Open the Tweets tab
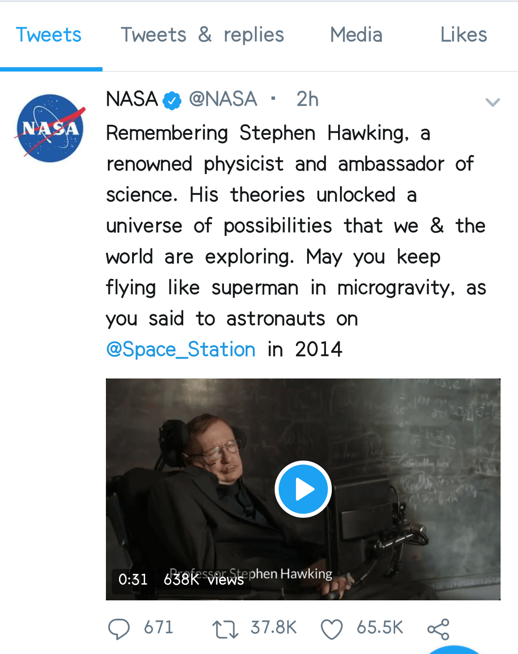This screenshot has width=518, height=654. coord(49,35)
